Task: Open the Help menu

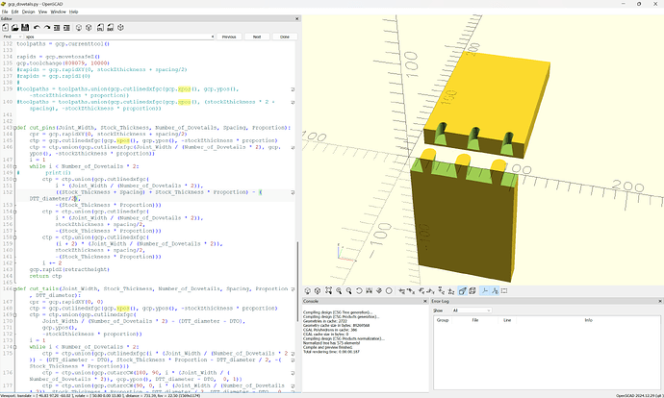Action: (74, 12)
